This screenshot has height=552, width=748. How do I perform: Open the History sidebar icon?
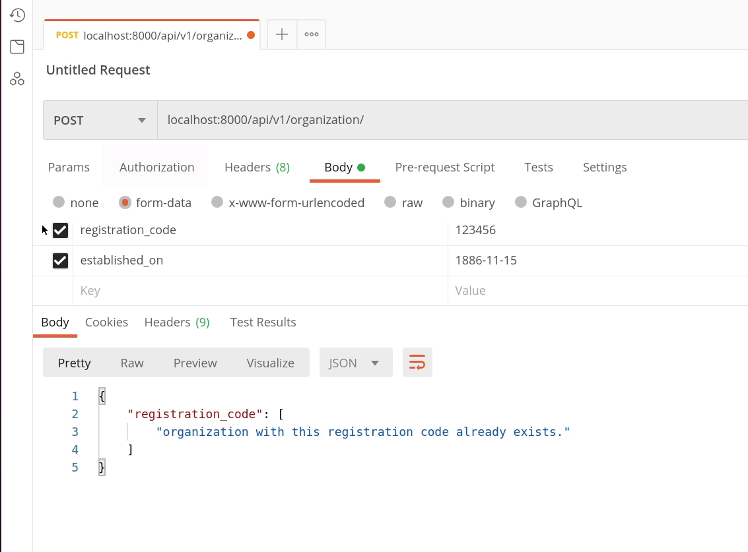(17, 15)
